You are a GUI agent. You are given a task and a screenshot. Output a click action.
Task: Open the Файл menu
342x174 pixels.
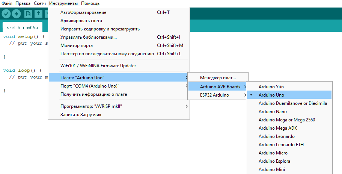tap(7, 3)
